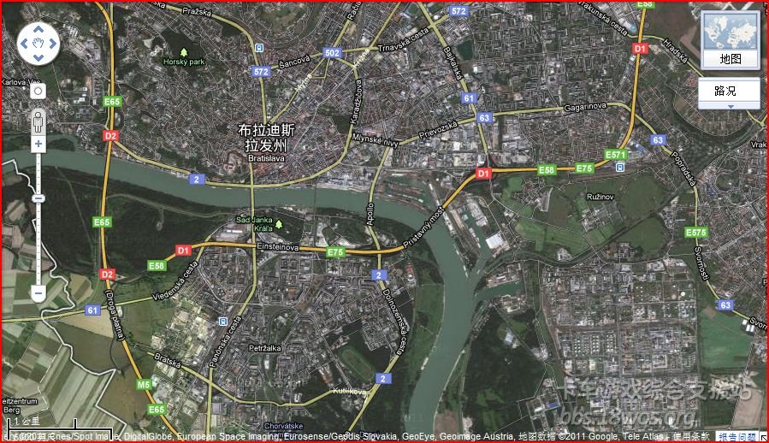Zoom out with the minus button
The width and height of the screenshot is (769, 443).
pos(38,293)
